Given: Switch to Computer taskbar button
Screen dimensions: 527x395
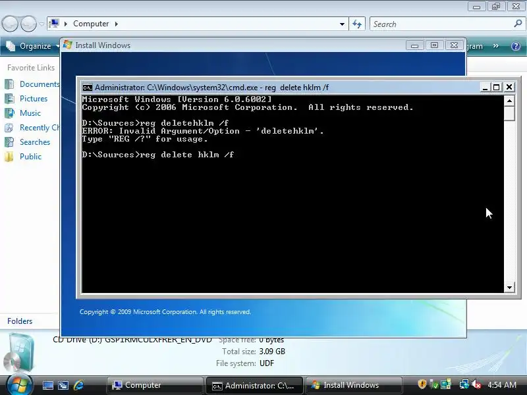Looking at the screenshot, I should 155,385.
